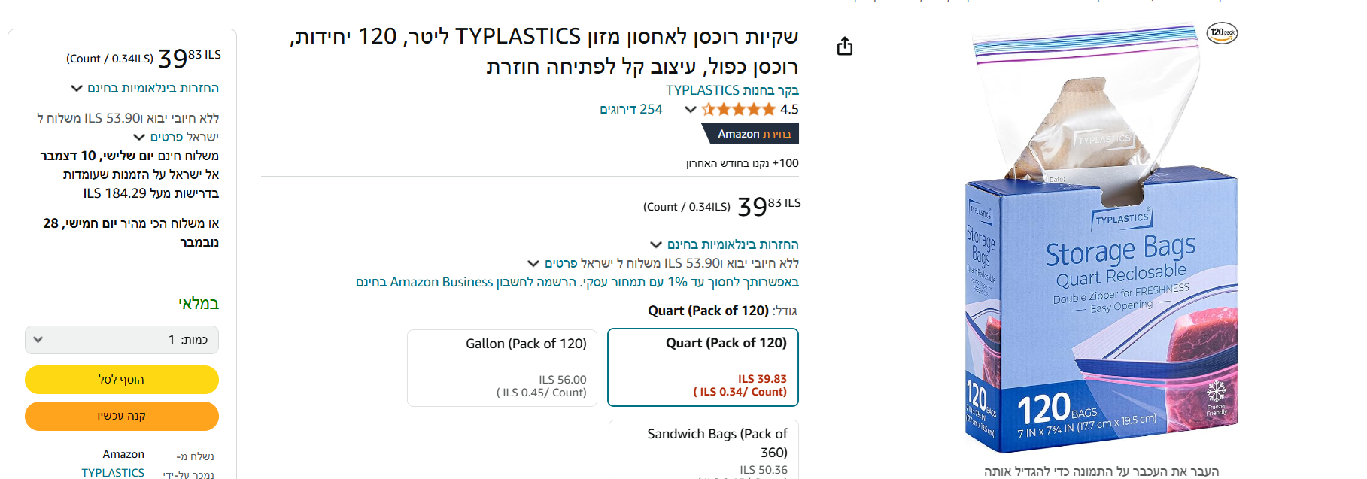Click the yellow Add to Cart button
Viewport: 1367px width, 479px height.
[122, 380]
